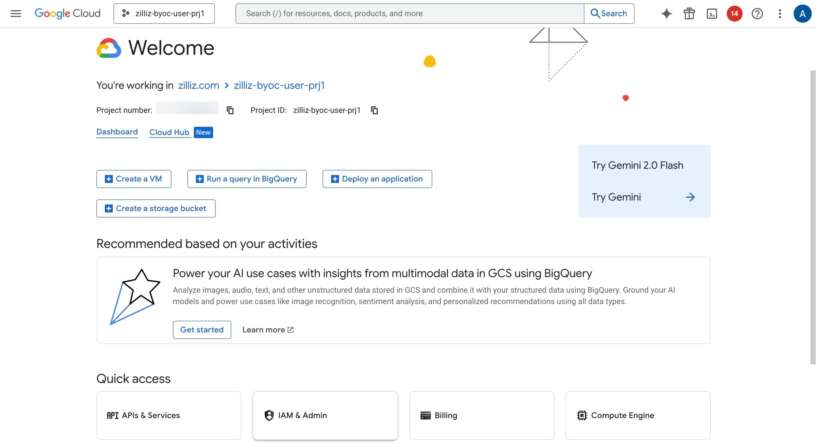The width and height of the screenshot is (816, 447).
Task: Click the Try Gemini 2.0 Flash heading
Action: (x=637, y=165)
